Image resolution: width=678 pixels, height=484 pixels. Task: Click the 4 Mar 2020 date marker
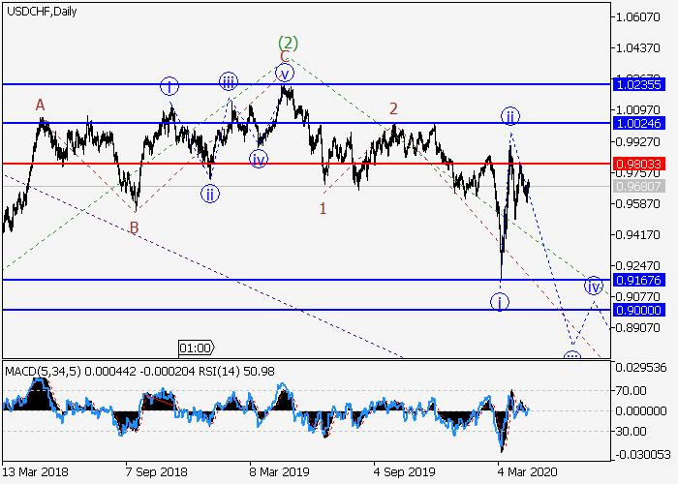527,469
